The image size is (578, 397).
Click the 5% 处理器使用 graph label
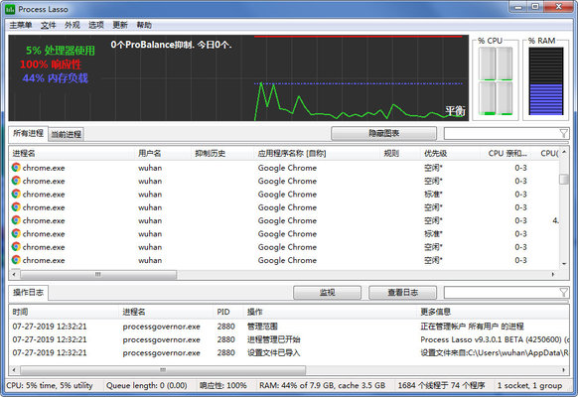click(61, 51)
